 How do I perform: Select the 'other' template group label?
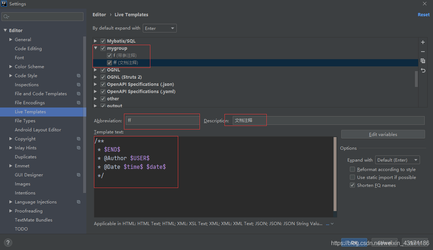tap(113, 98)
